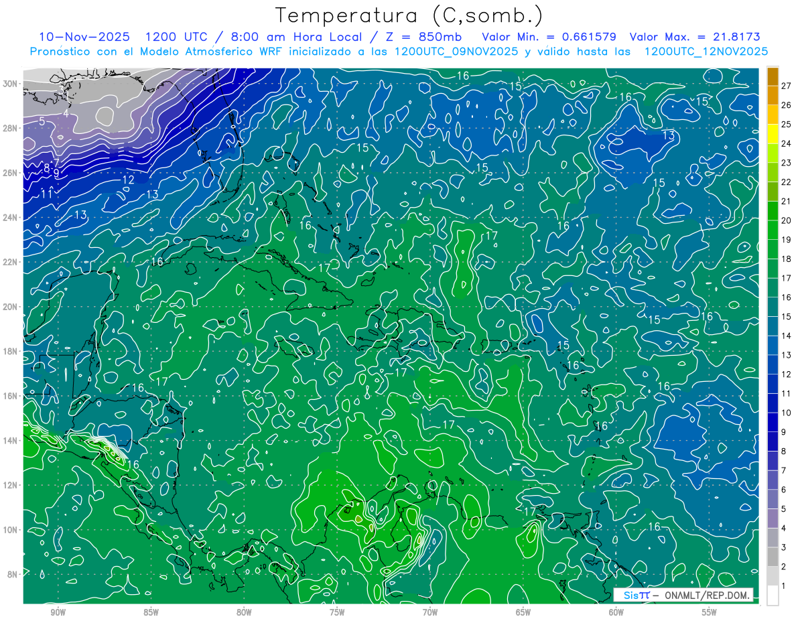Click the 18 label on the color scale

[787, 259]
